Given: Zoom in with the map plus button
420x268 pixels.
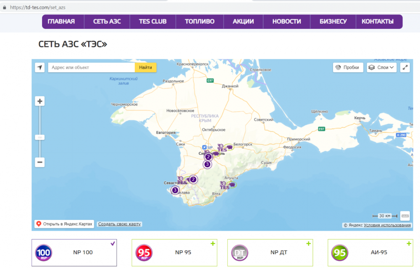Looking at the screenshot, I should point(40,101).
